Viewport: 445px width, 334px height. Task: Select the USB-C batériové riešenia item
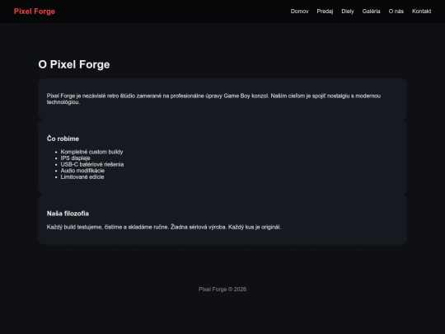pos(92,164)
